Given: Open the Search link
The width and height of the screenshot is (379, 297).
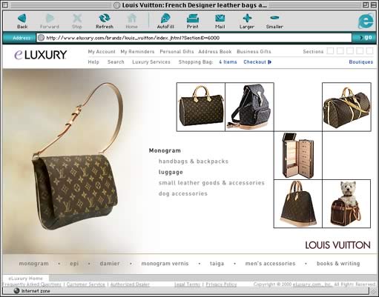Looking at the screenshot, I should coord(116,62).
